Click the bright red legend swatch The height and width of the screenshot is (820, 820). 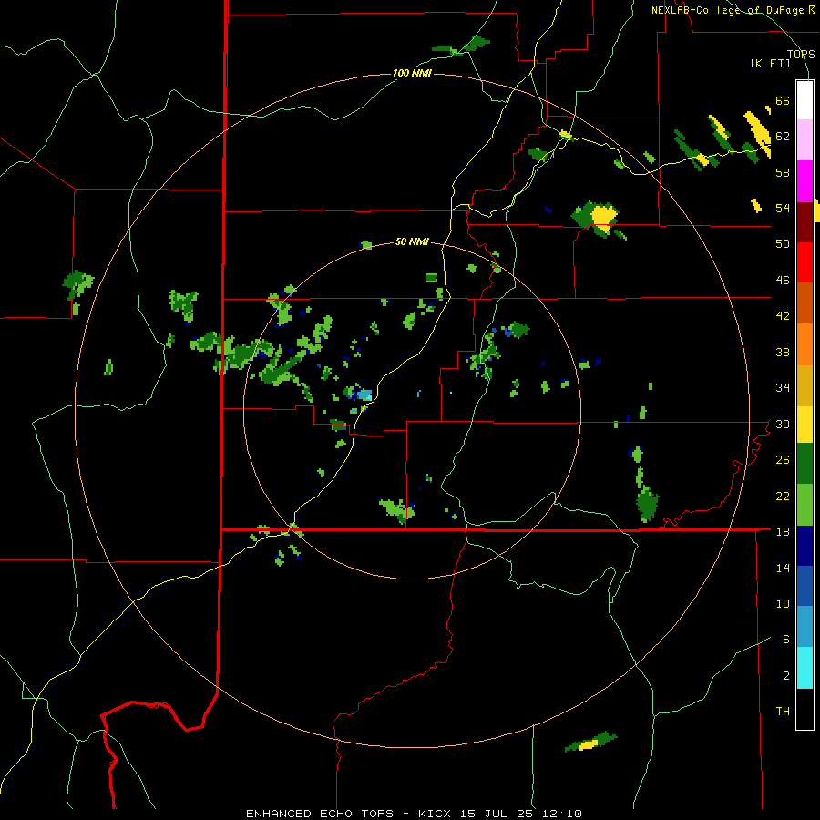[805, 262]
